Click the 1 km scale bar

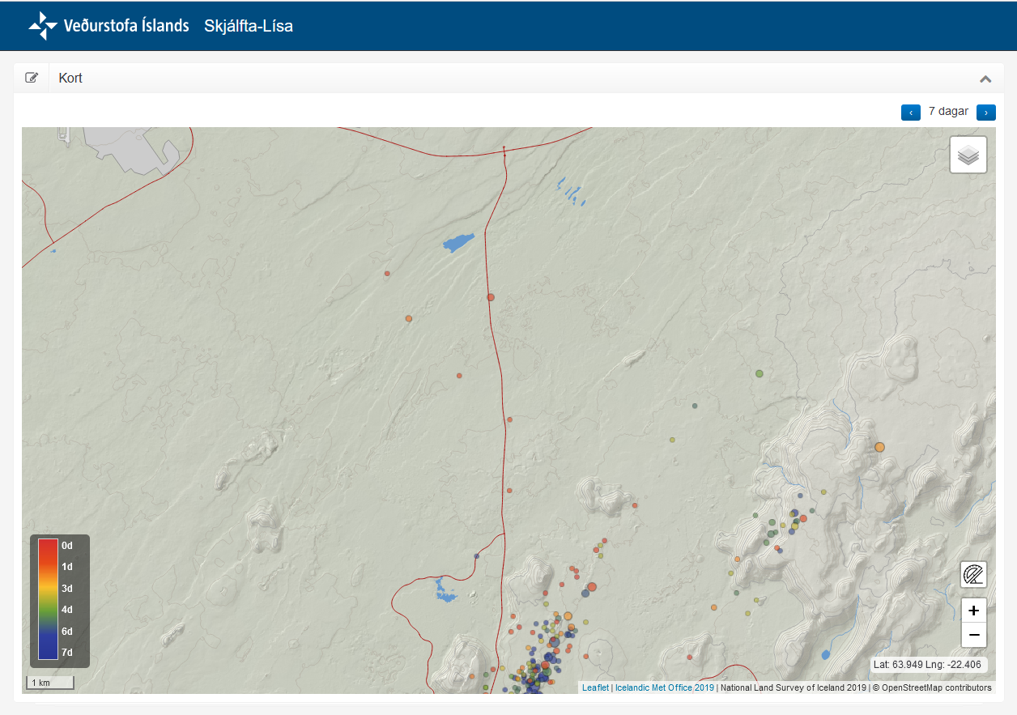point(50,683)
